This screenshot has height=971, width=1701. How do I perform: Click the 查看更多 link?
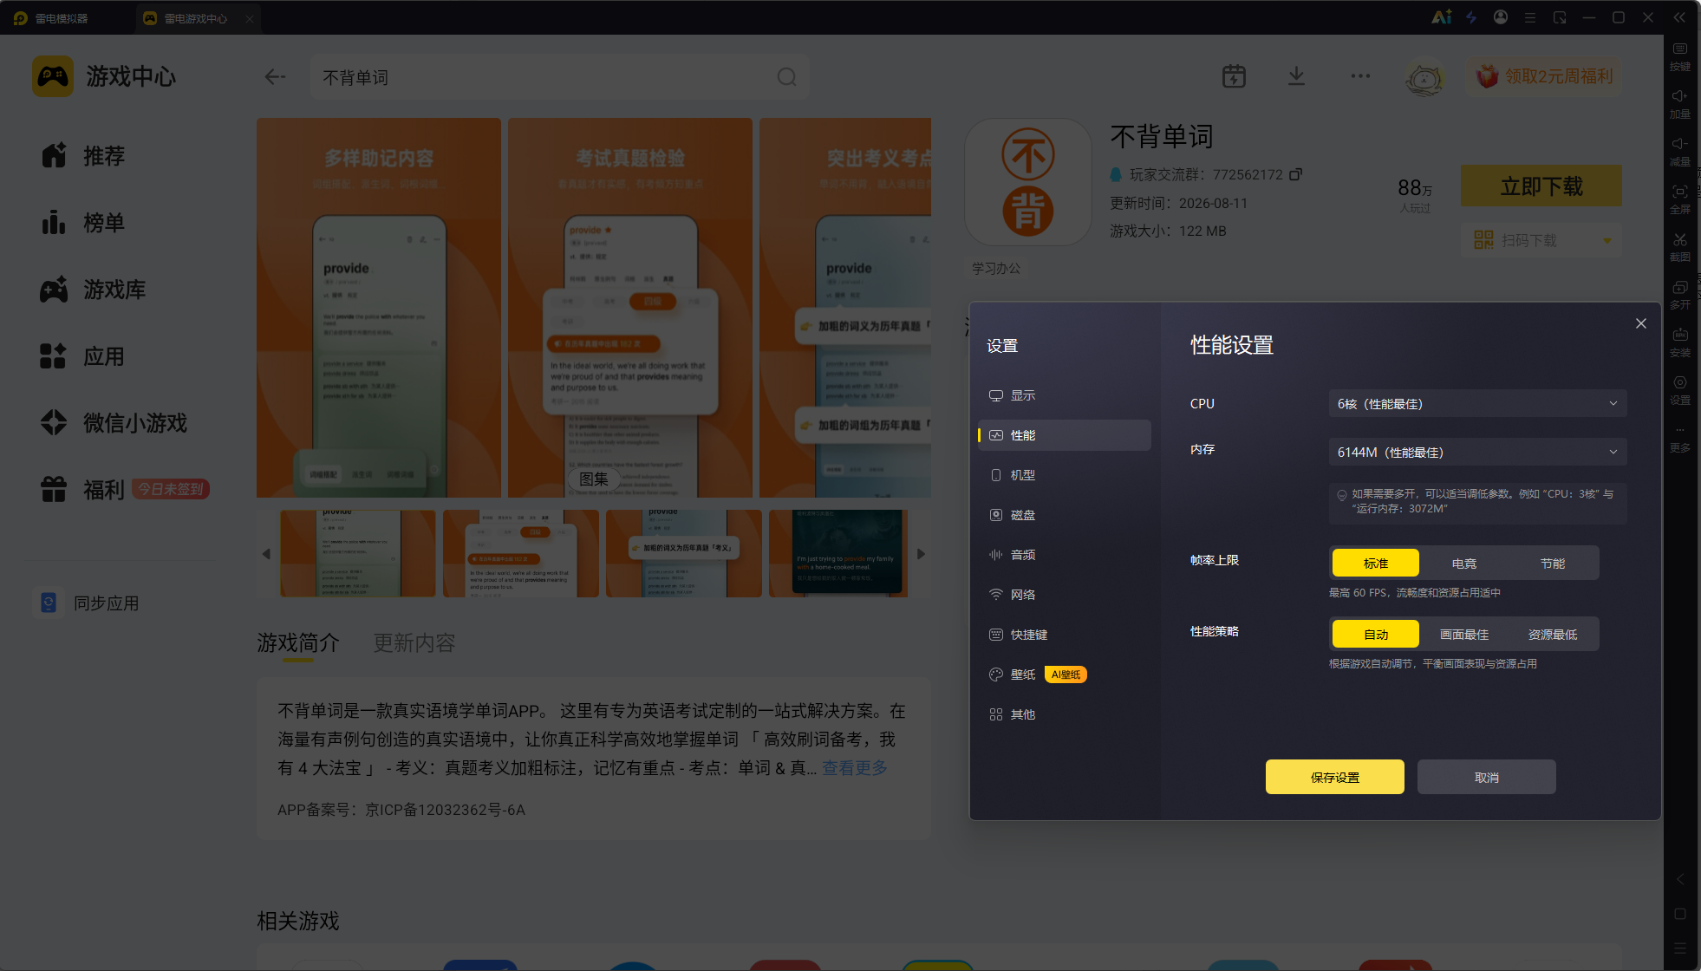point(855,767)
